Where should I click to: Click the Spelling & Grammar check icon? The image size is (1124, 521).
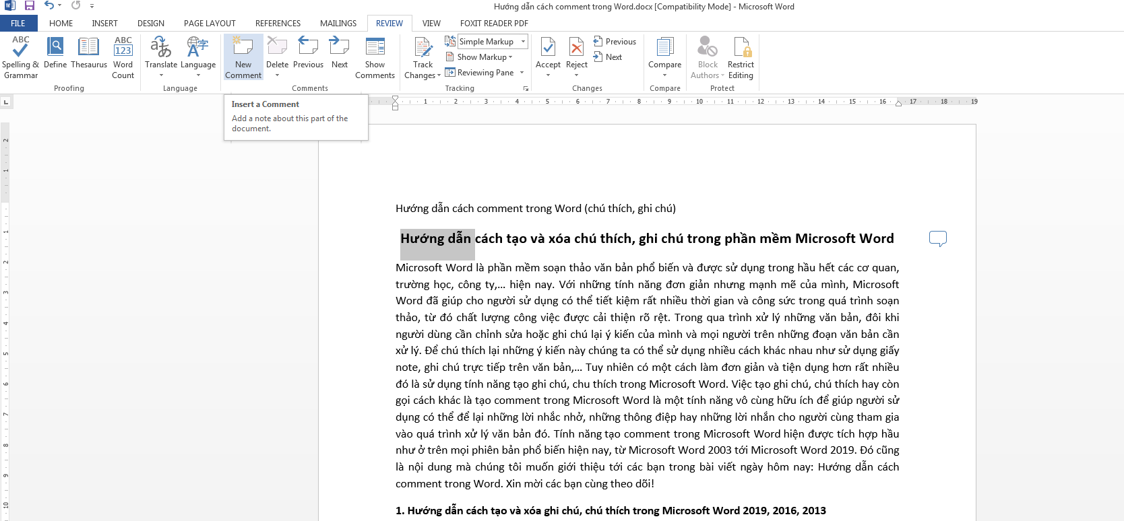(20, 48)
